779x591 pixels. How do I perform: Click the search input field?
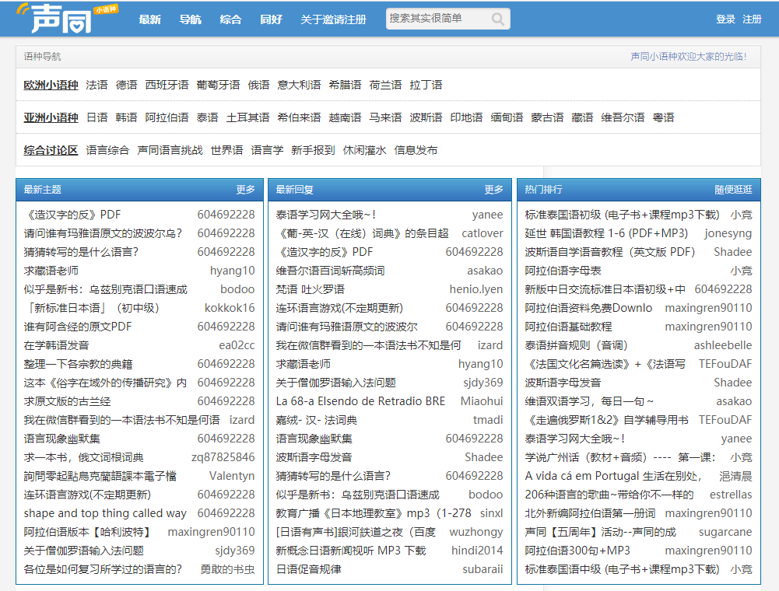(x=437, y=19)
